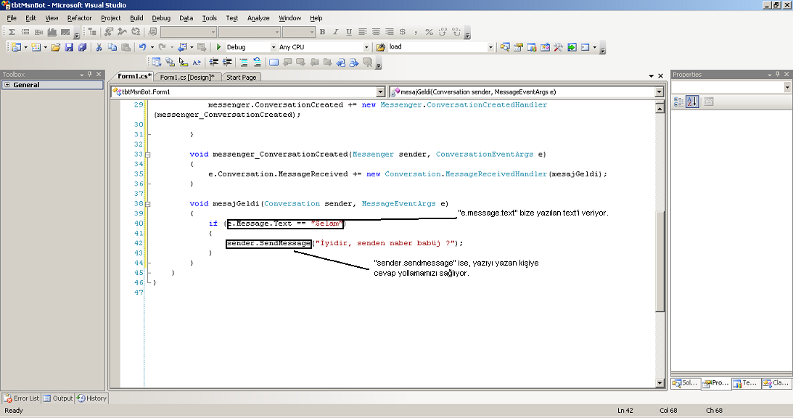Open the Properties object selector dropdown

coord(787,88)
